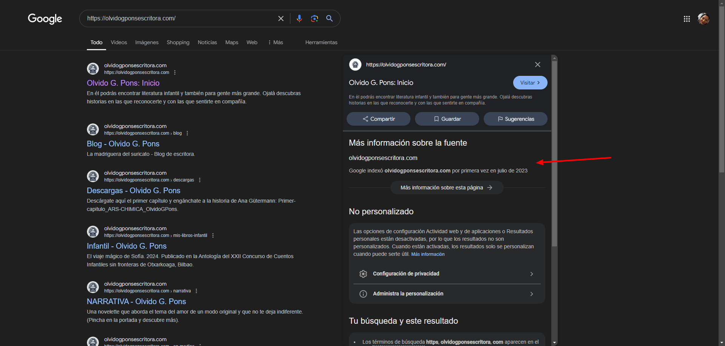Click the favicon of the Descargas result

point(93,176)
